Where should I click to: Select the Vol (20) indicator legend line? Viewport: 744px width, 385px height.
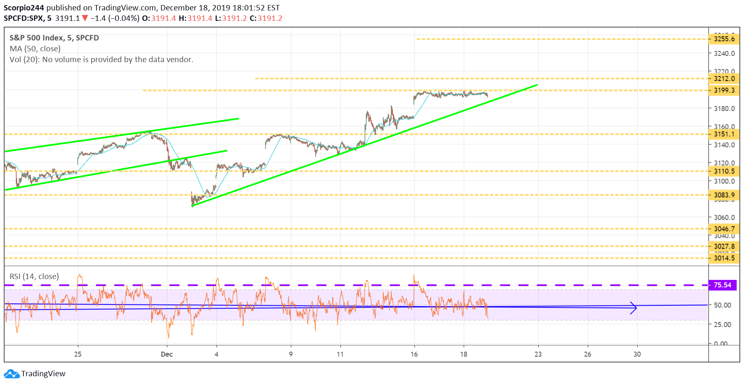click(101, 60)
